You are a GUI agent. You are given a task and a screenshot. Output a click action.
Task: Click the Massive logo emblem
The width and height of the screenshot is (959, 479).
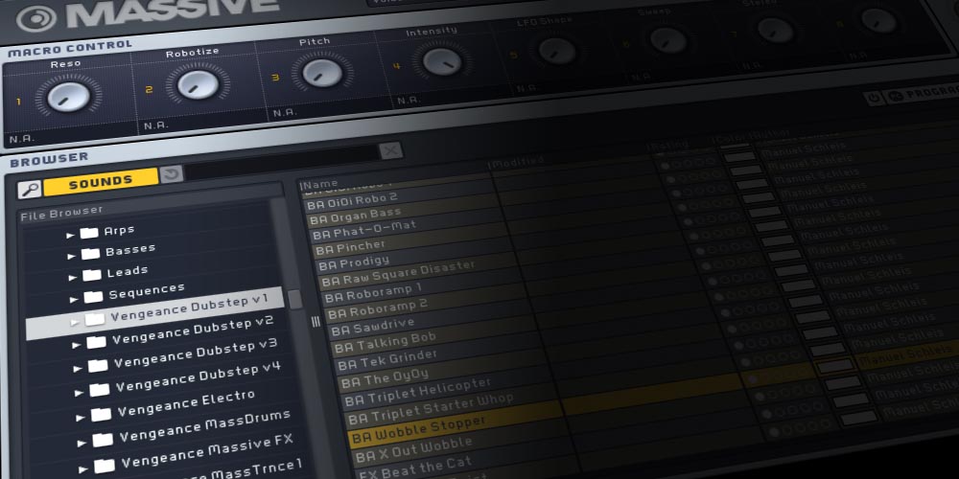36,18
